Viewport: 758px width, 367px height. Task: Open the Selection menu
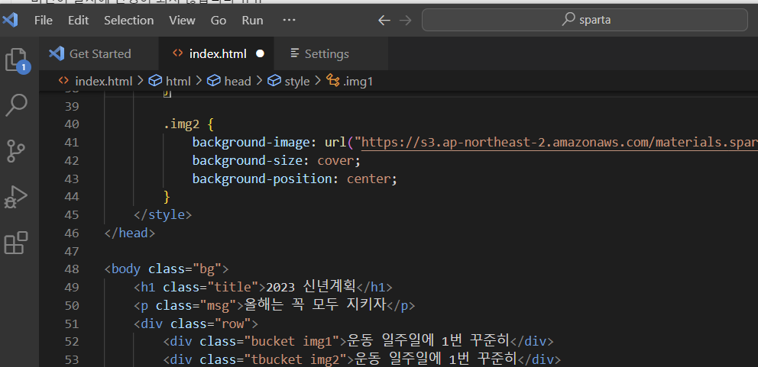[129, 21]
